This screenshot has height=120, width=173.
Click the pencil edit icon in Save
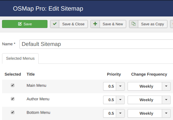point(20,24)
